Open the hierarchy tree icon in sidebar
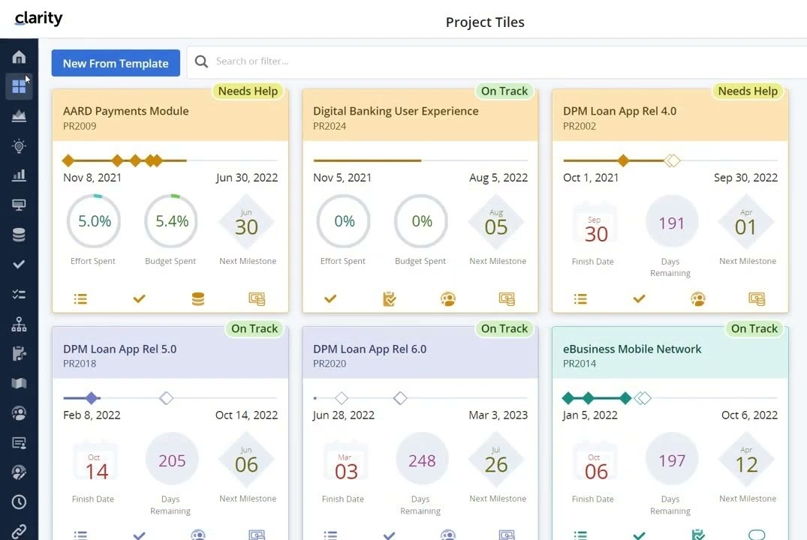This screenshot has width=807, height=540. coord(19,324)
